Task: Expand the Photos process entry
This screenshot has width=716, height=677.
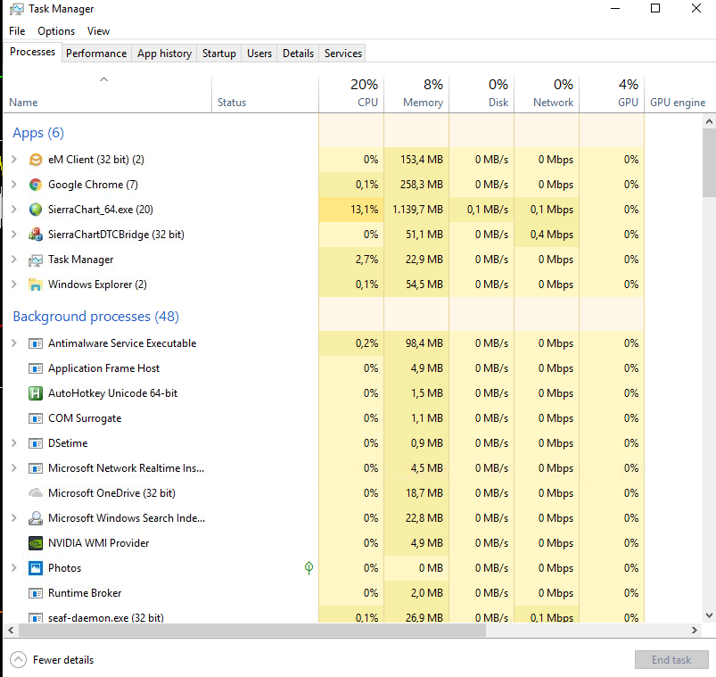Action: point(14,568)
